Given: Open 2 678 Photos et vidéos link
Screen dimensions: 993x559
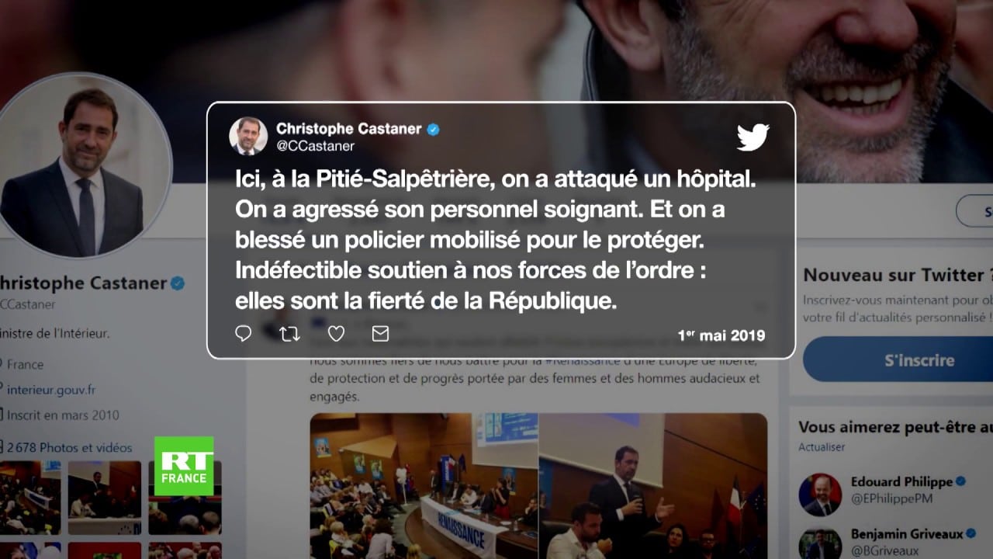Looking at the screenshot, I should tap(69, 447).
